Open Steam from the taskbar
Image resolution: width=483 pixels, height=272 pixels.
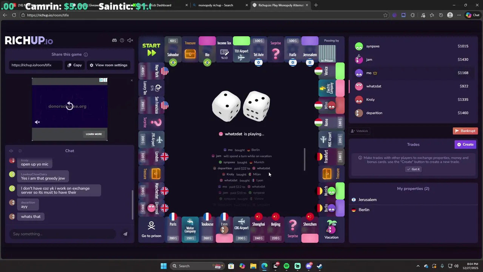319,266
